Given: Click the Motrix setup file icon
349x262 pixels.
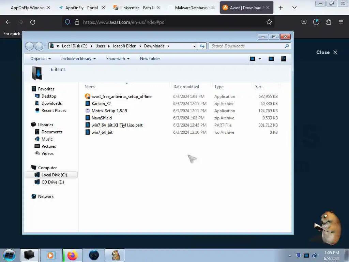Looking at the screenshot, I should click(88, 111).
